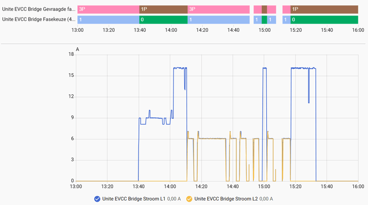The image size is (368, 205).
Task: Toggle the Stroom L1 blue legend checkbox
Action: coord(97,199)
